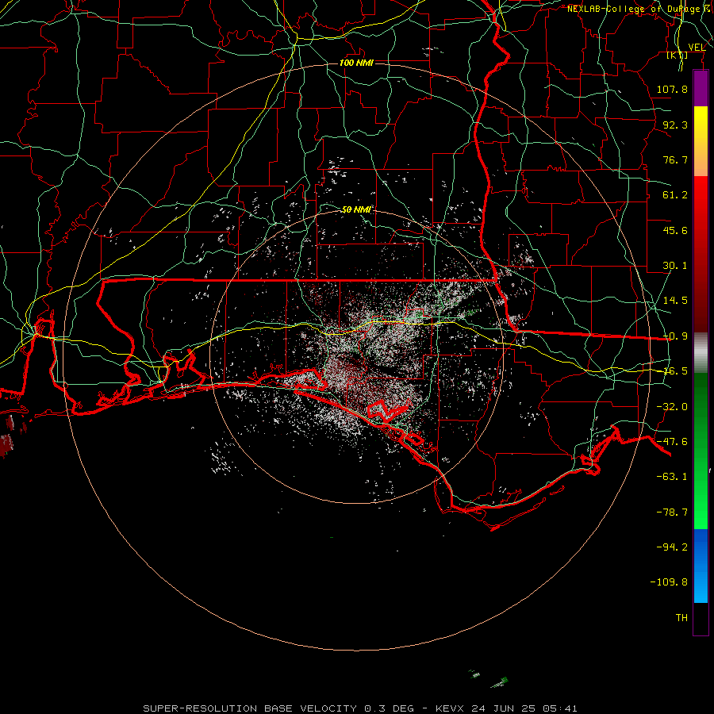
Task: Click the 107.8 velocity scale value
Action: (672, 89)
